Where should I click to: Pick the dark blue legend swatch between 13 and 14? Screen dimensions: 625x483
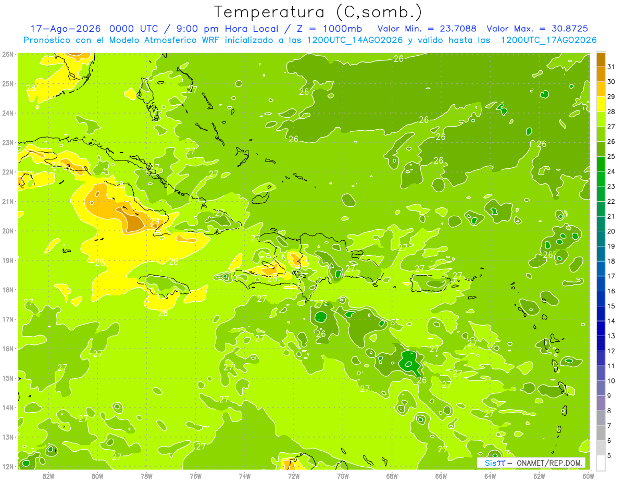click(x=601, y=328)
